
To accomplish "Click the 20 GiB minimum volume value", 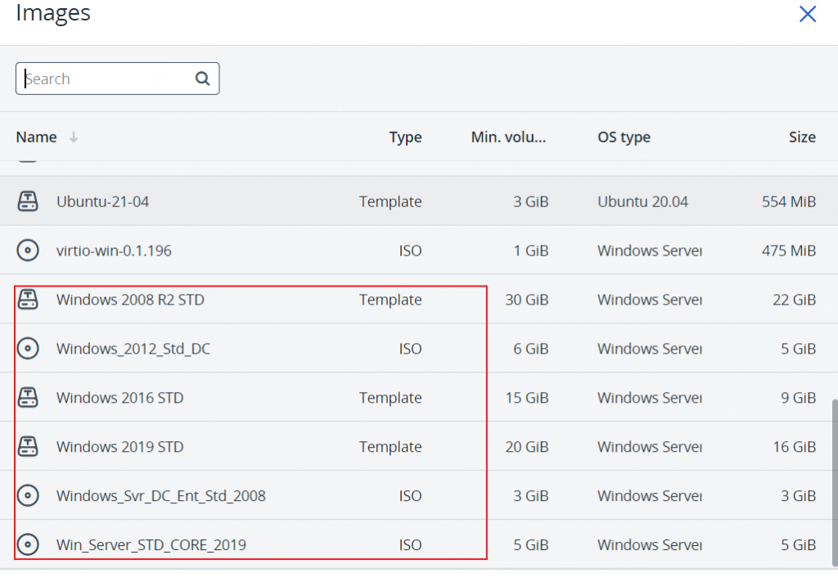I will (x=527, y=447).
